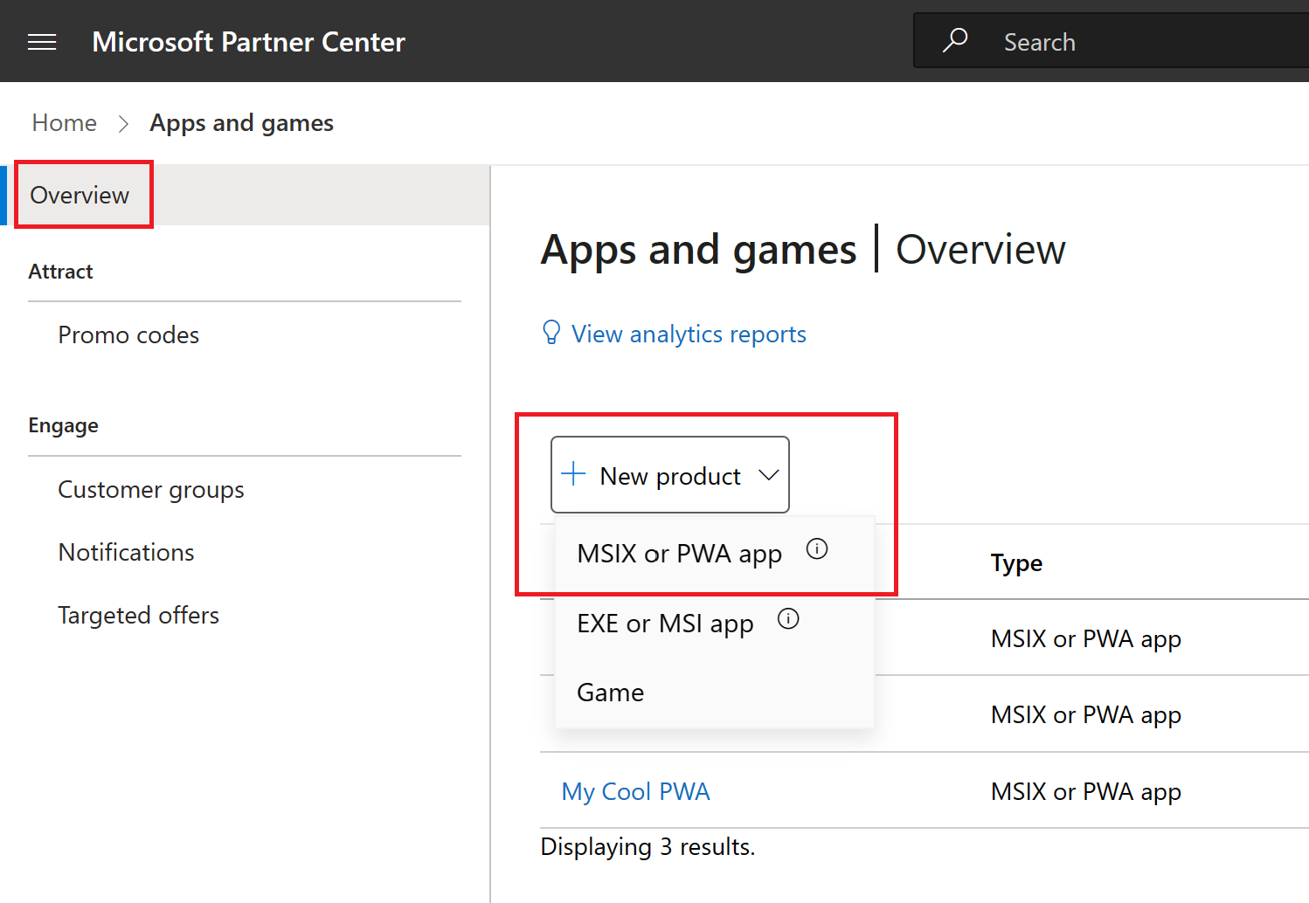Switch to the Overview section

[80, 195]
